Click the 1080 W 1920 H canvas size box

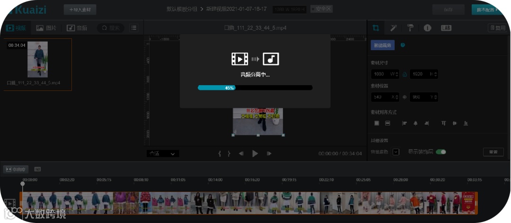(290, 9)
